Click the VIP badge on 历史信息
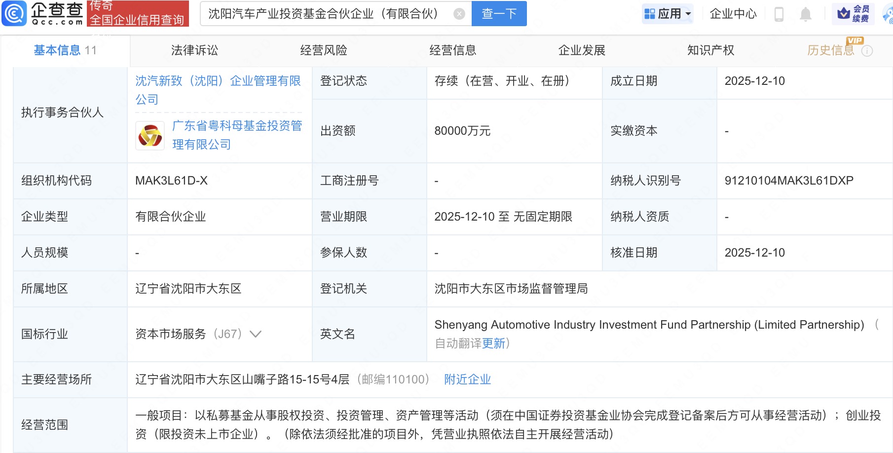This screenshot has height=453, width=893. [x=855, y=41]
